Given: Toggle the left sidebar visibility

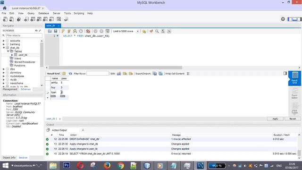Looking at the screenshot, I should pyautogui.click(x=290, y=19).
